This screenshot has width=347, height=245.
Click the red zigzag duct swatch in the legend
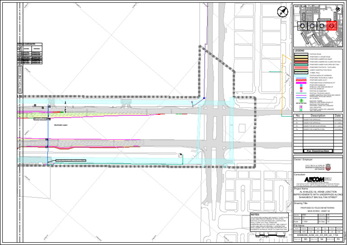tap(301, 80)
